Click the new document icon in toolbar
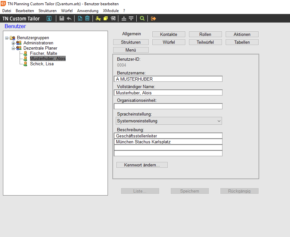This screenshot has width=290, height=237. [80, 19]
